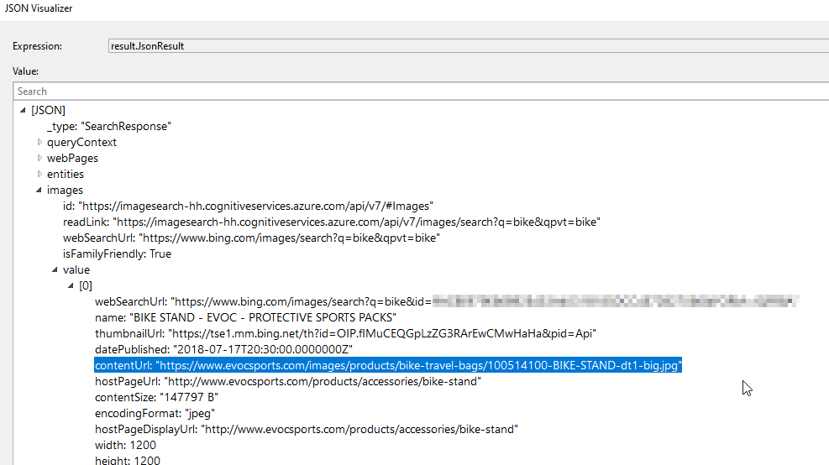
Task: Click the Search input field
Action: pos(421,91)
